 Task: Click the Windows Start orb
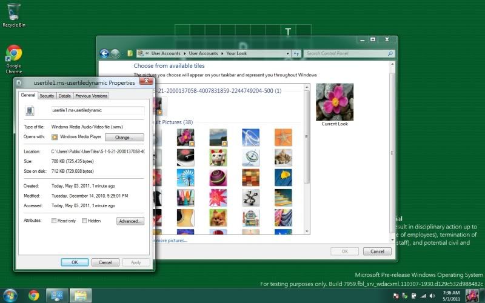(10, 295)
